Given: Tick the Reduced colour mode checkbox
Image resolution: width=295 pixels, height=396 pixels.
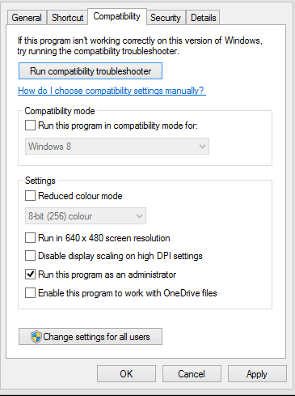Looking at the screenshot, I should pos(30,196).
